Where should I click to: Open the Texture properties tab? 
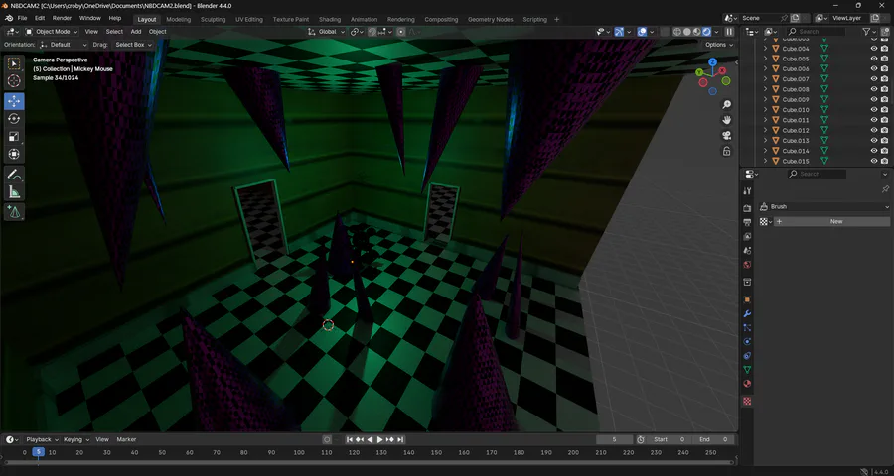click(747, 401)
